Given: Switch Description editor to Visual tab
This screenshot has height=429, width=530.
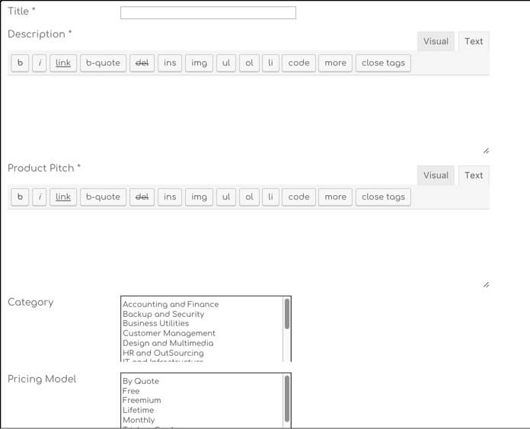Looking at the screenshot, I should click(x=436, y=41).
